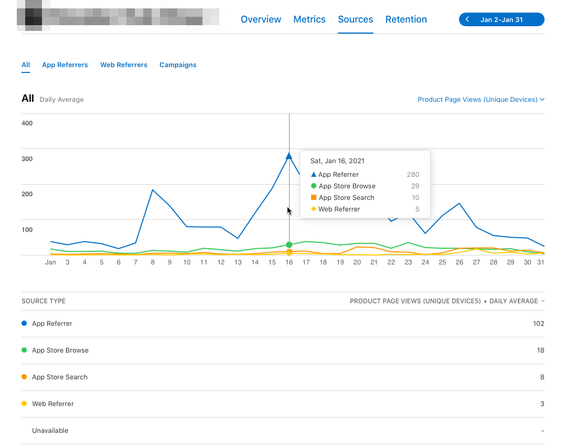The image size is (565, 446).
Task: Click the green data point on Jan 16
Action: tap(289, 245)
